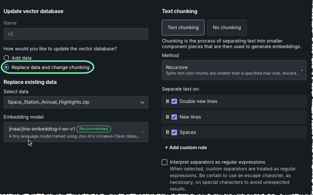Click the Recommended badge on embedding model

pos(94,129)
